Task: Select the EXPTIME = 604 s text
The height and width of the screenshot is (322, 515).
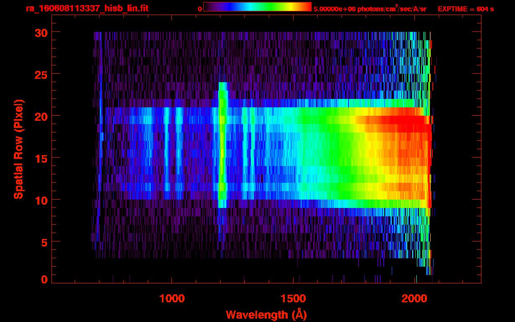Action: pyautogui.click(x=465, y=9)
